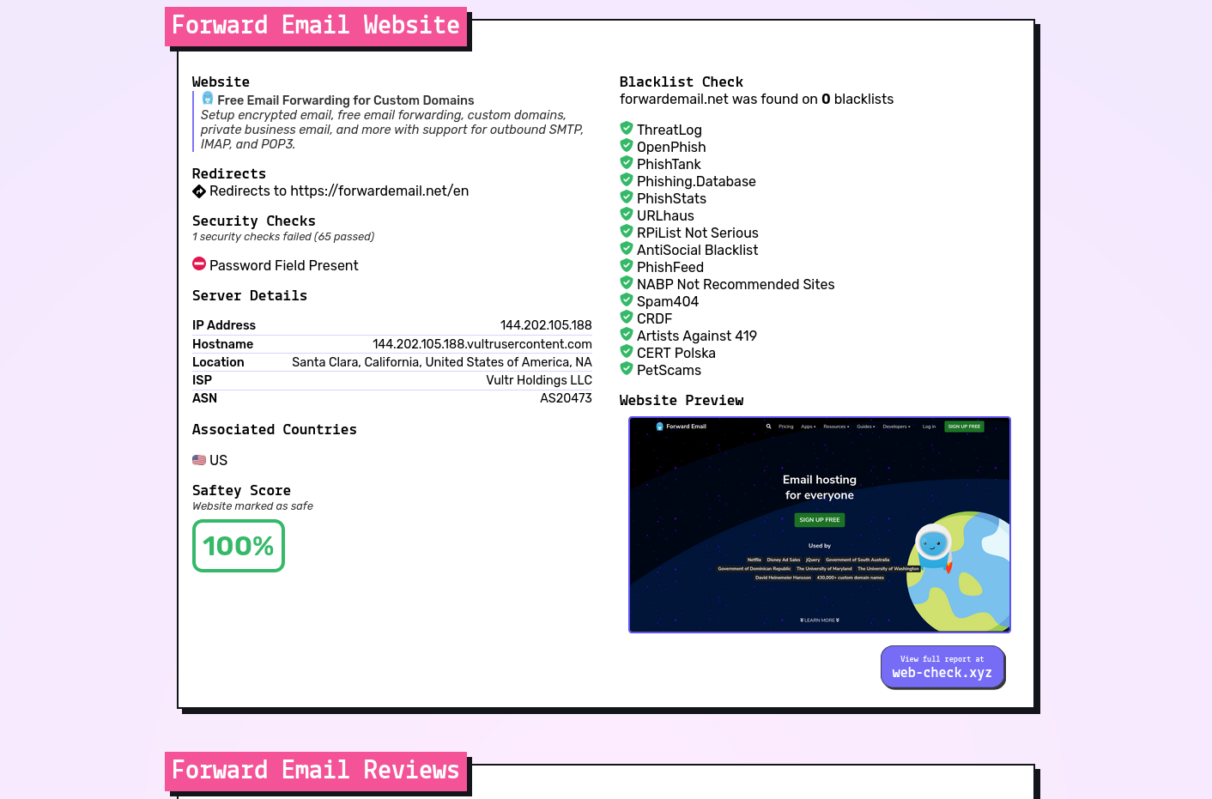The width and height of the screenshot is (1212, 799).
Task: Open the web-check.xyz full report button
Action: click(x=942, y=667)
